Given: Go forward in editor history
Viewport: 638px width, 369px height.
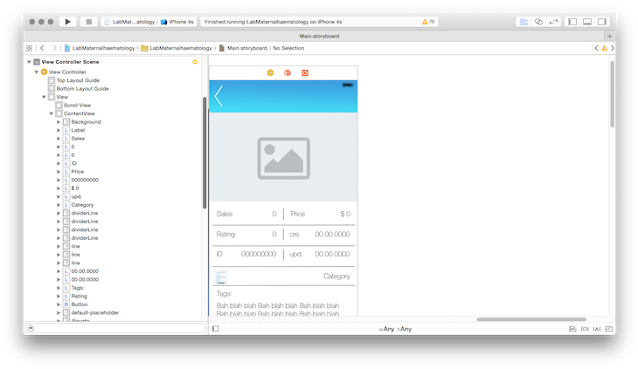Looking at the screenshot, I should pos(54,48).
